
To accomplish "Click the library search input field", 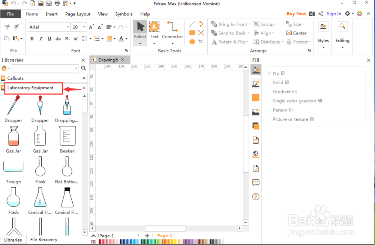I will (43, 68).
